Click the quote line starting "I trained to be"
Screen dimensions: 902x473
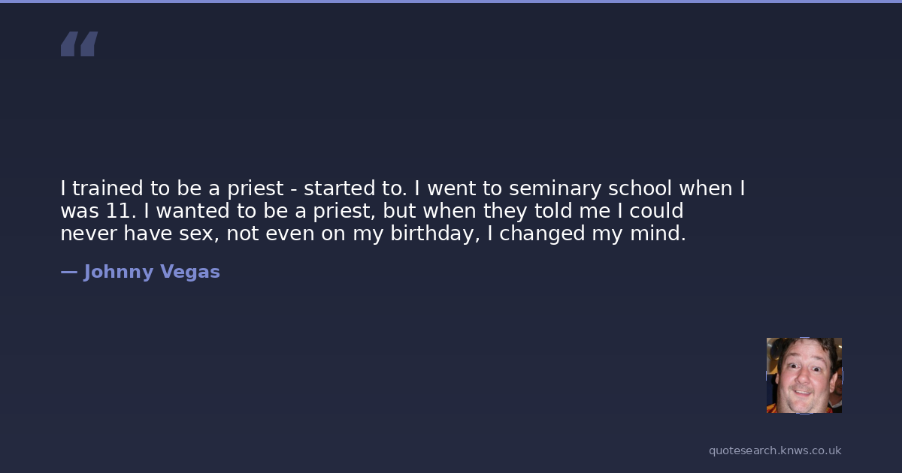pos(403,188)
